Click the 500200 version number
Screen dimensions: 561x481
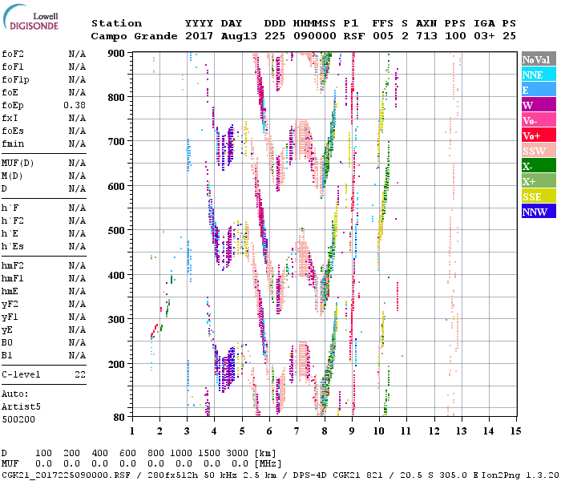(x=18, y=419)
